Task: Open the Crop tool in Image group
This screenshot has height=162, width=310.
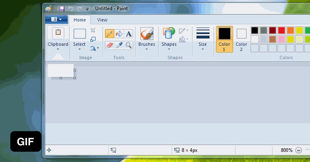Action: coord(93,30)
